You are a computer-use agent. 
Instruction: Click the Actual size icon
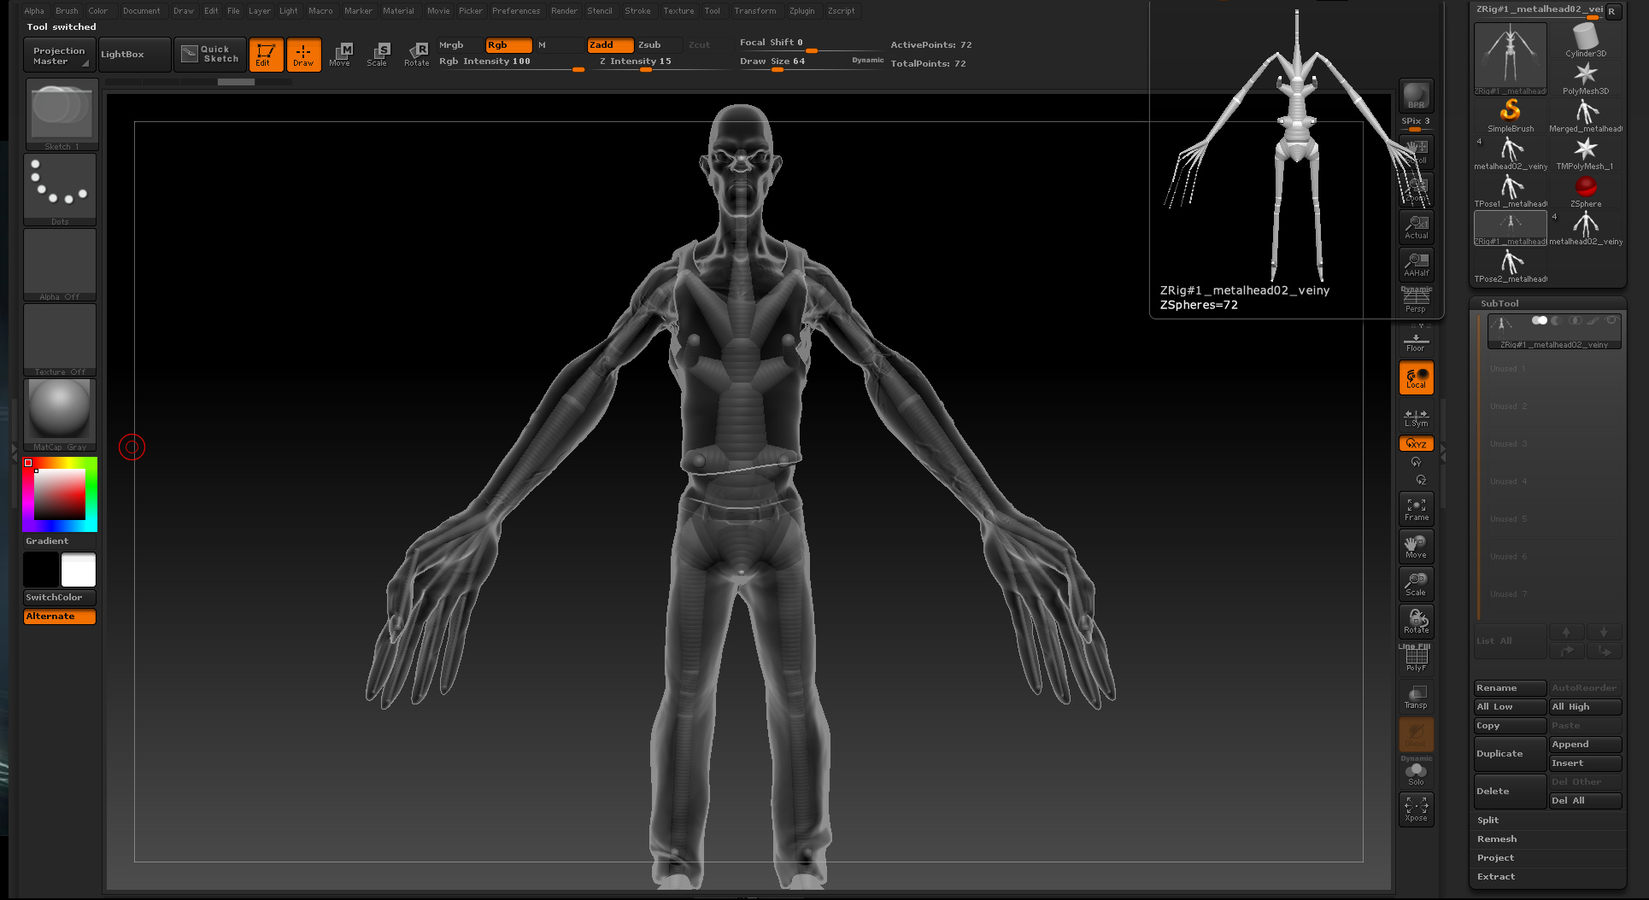coord(1416,227)
